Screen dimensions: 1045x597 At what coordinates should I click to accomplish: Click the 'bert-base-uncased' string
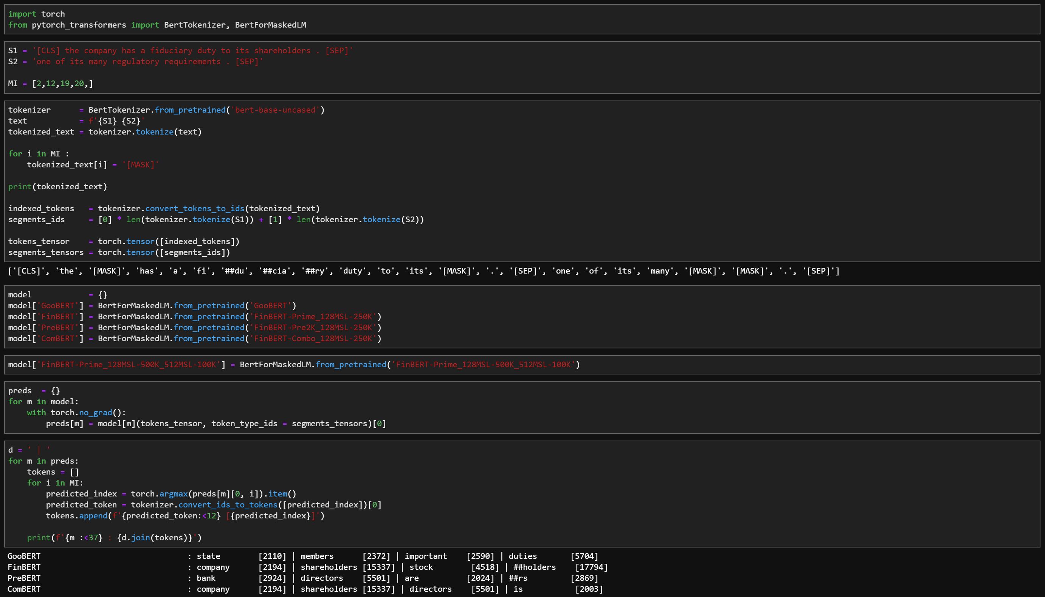click(x=275, y=110)
